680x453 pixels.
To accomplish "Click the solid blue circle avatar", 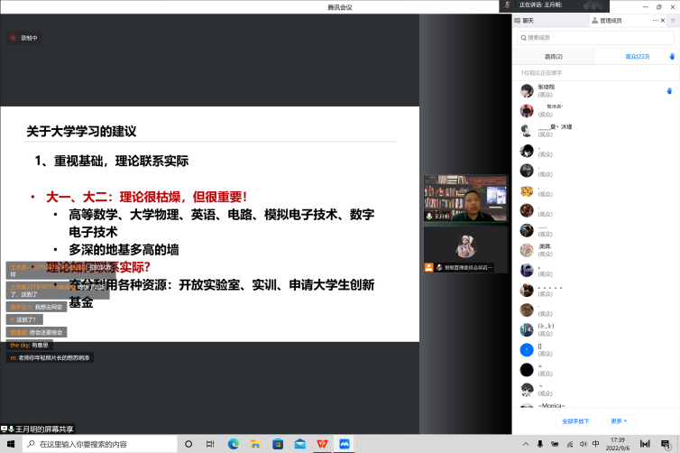I will (527, 349).
